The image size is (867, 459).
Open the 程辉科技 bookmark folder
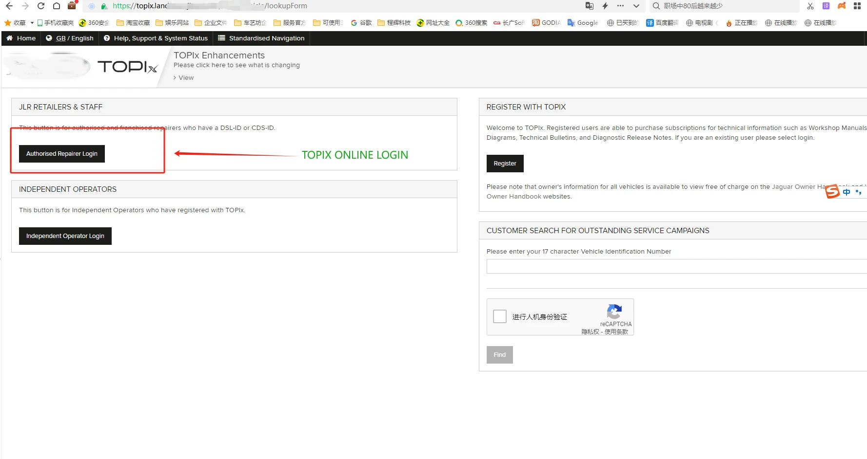[394, 23]
